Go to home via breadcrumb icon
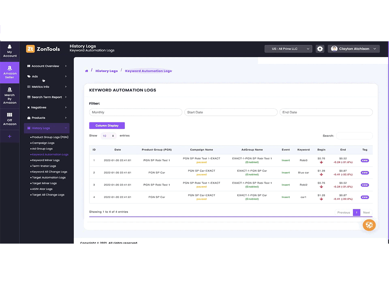389x286 pixels. coord(87,71)
